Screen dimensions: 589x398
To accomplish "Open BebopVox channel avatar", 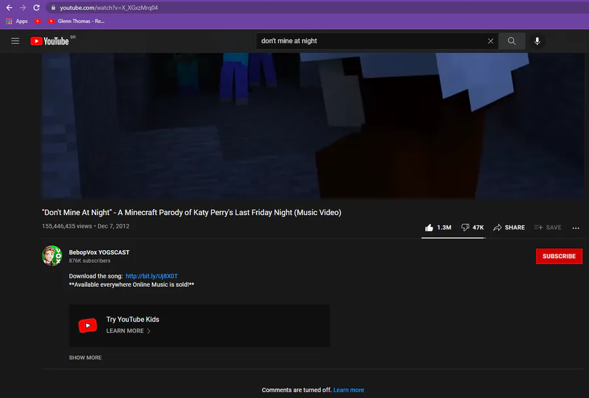I will point(52,256).
